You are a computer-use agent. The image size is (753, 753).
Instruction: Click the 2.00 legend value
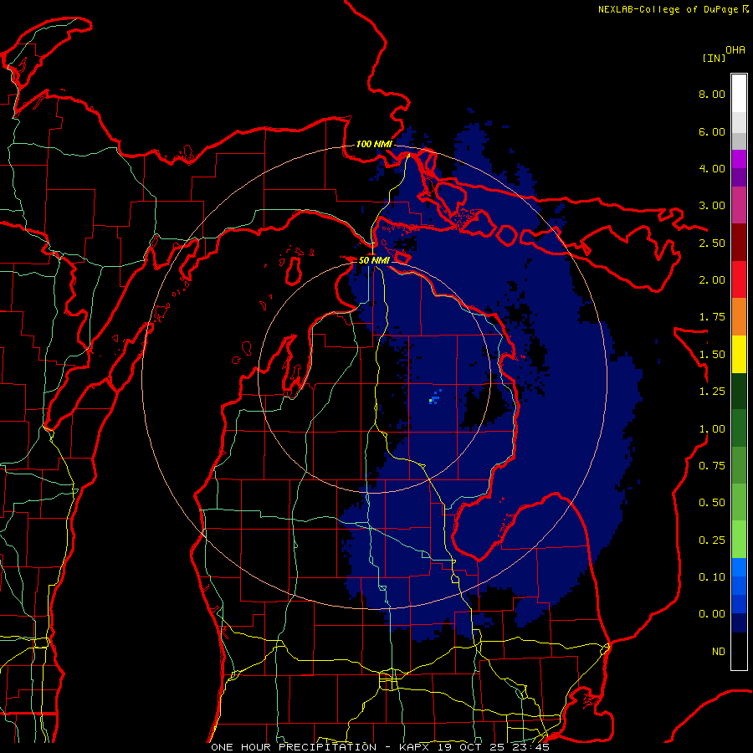[x=712, y=280]
